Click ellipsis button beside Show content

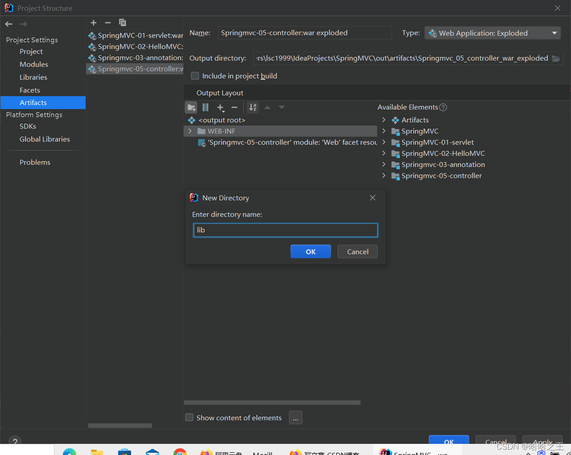click(x=296, y=418)
